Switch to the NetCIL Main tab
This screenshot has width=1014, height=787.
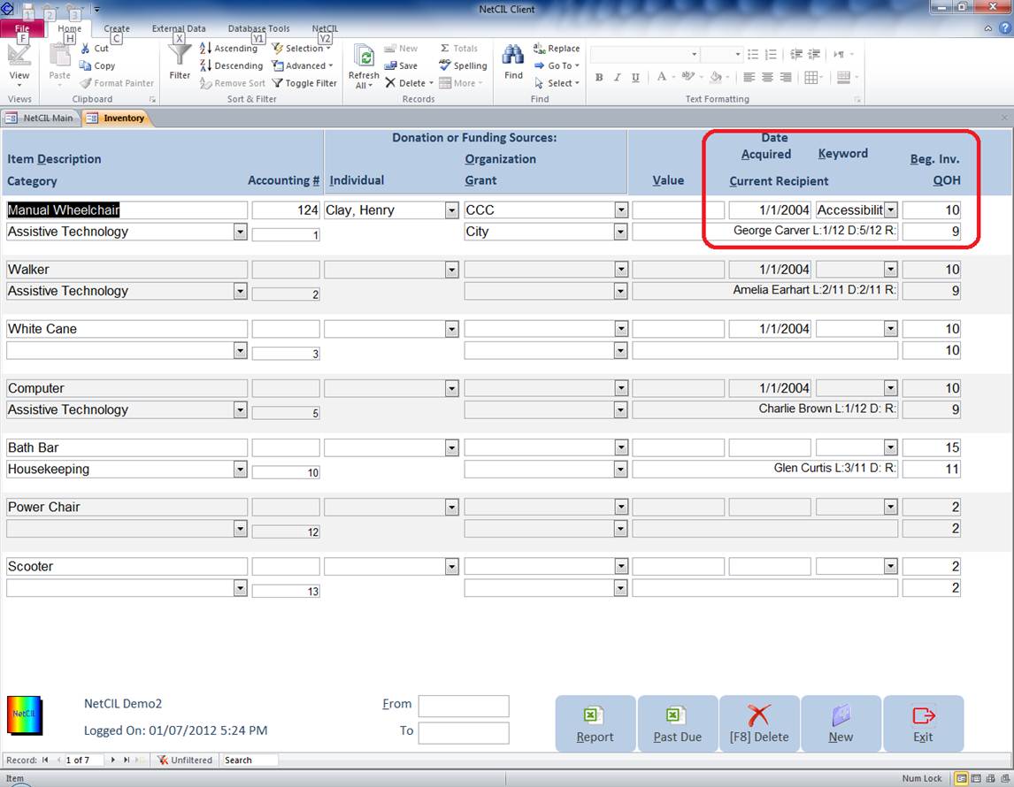[41, 118]
